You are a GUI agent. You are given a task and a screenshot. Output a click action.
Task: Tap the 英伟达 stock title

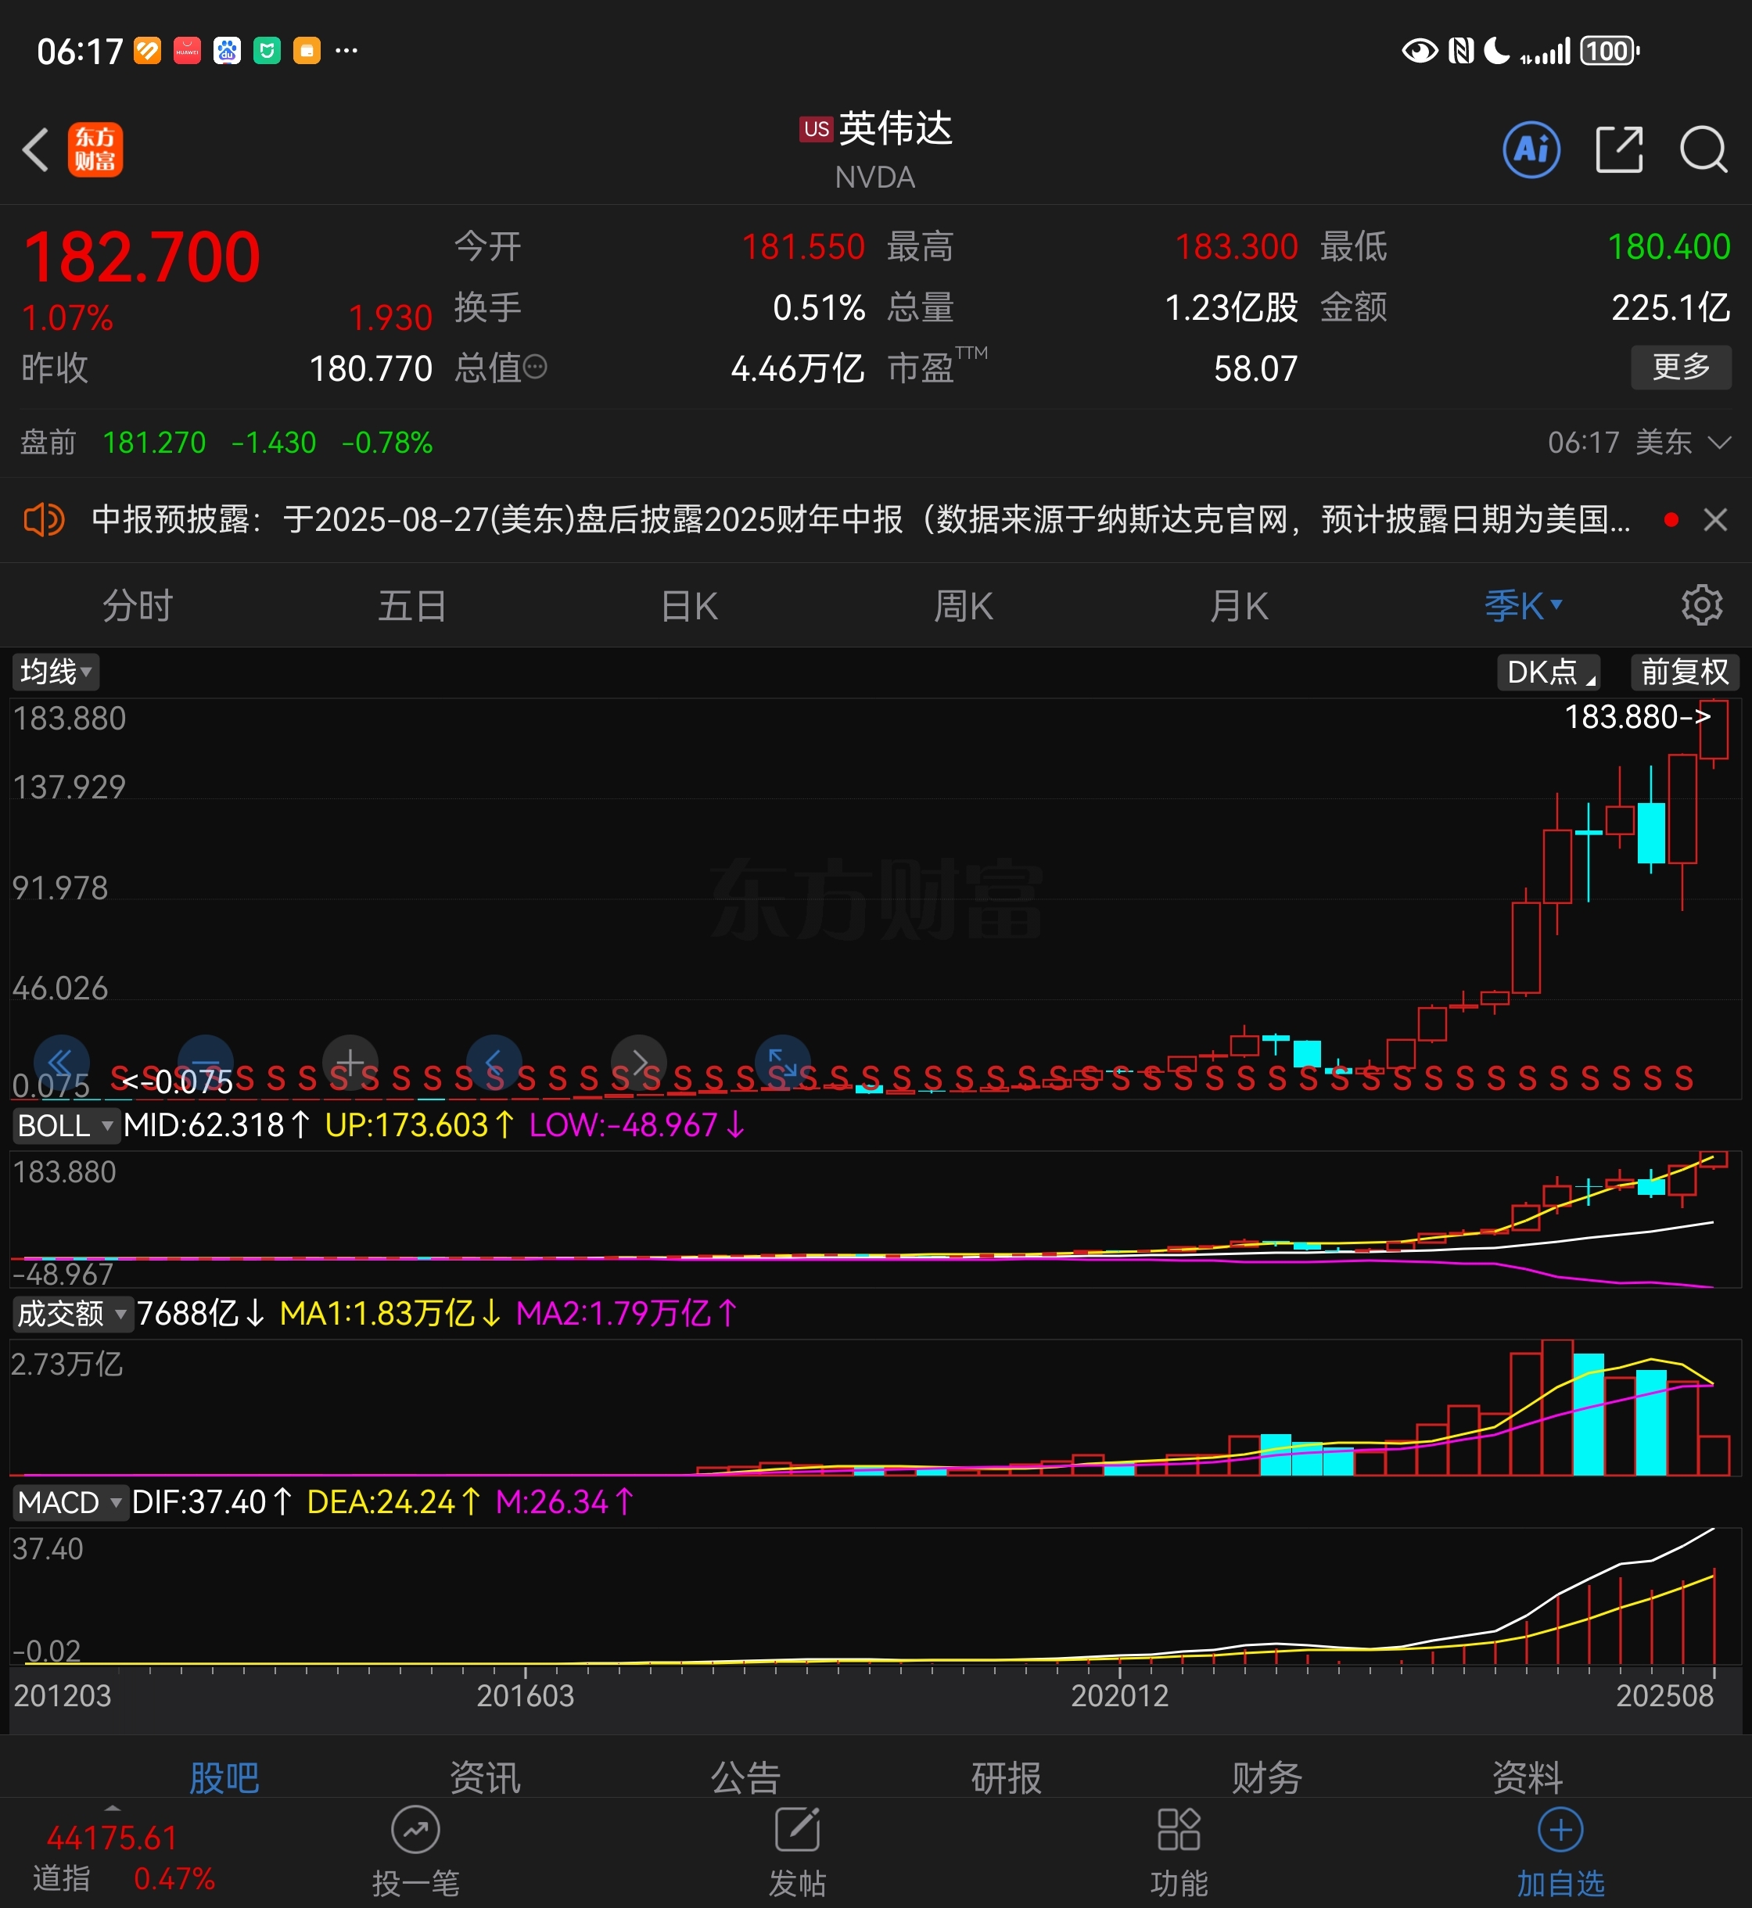(894, 129)
